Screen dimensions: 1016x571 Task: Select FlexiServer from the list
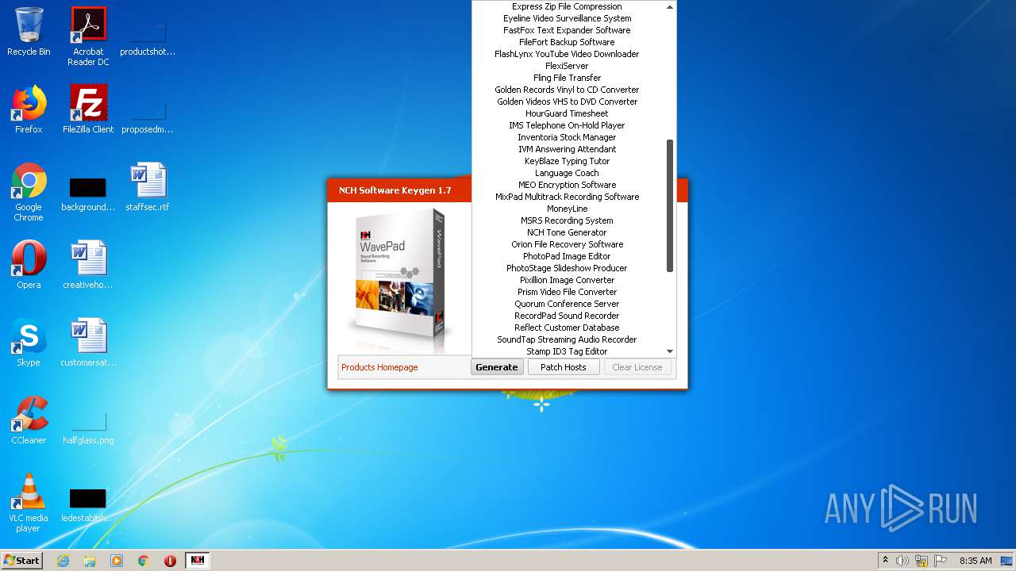(x=567, y=66)
